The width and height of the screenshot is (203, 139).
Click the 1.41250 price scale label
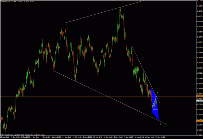tap(200, 27)
